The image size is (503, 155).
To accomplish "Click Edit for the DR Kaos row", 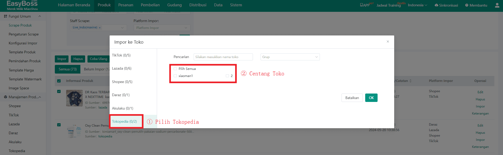I will click(x=480, y=92).
